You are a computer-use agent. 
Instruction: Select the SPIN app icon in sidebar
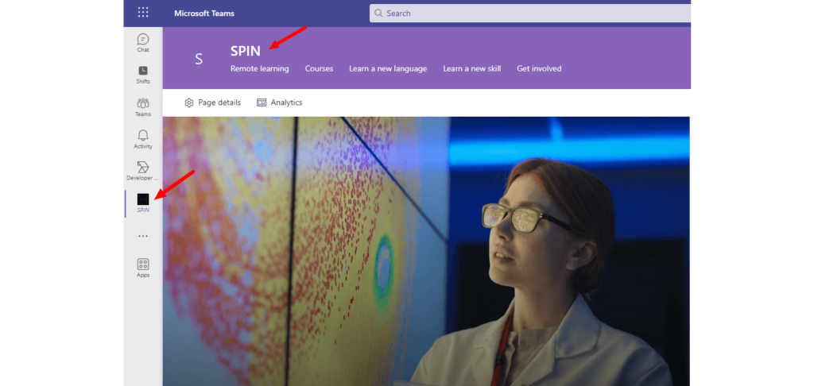[x=143, y=203]
